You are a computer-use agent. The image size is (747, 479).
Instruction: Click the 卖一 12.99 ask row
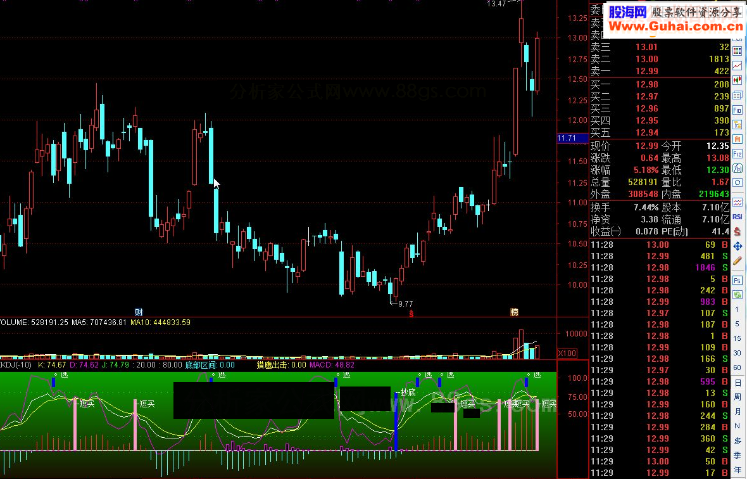pos(660,71)
